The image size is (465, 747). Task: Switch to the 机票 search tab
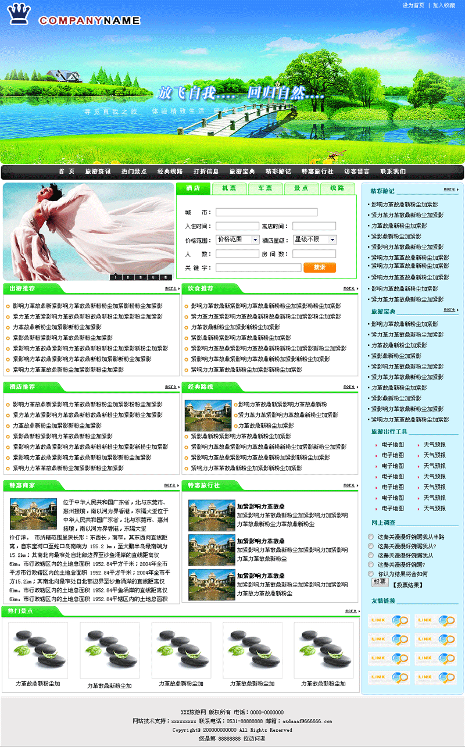(x=229, y=188)
